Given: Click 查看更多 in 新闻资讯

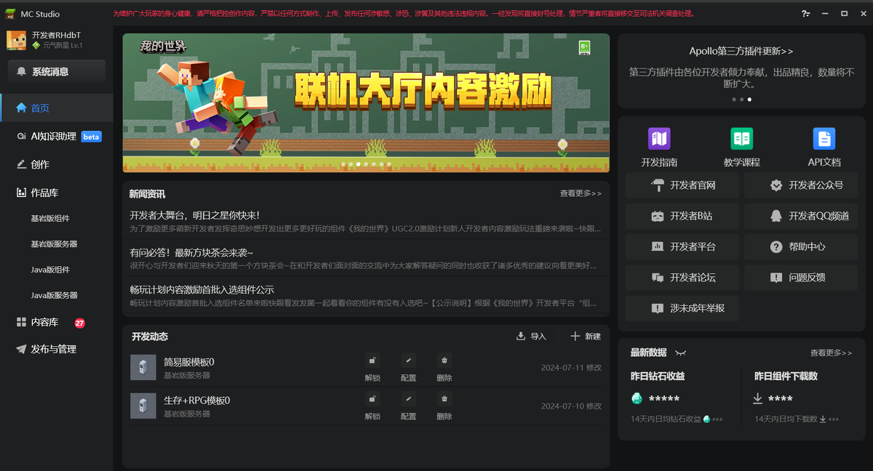Looking at the screenshot, I should tap(581, 193).
